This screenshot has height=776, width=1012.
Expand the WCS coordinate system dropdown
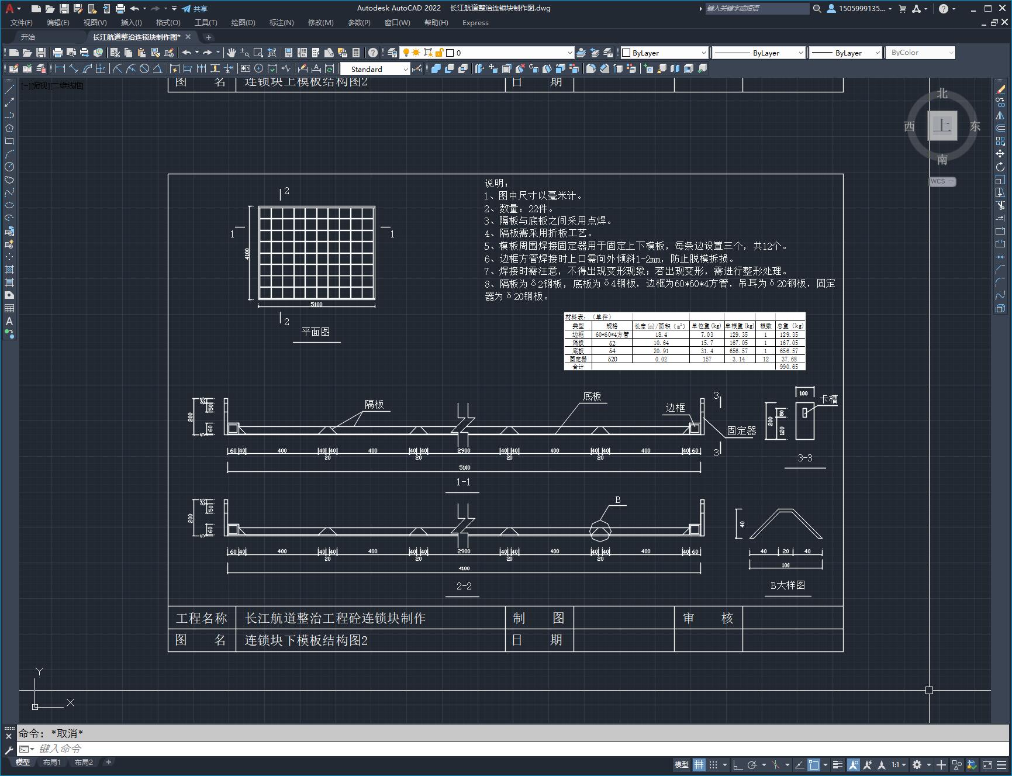(x=942, y=181)
